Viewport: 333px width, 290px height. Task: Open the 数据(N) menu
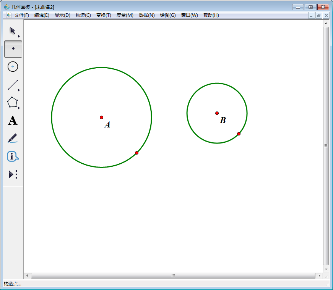coord(146,15)
